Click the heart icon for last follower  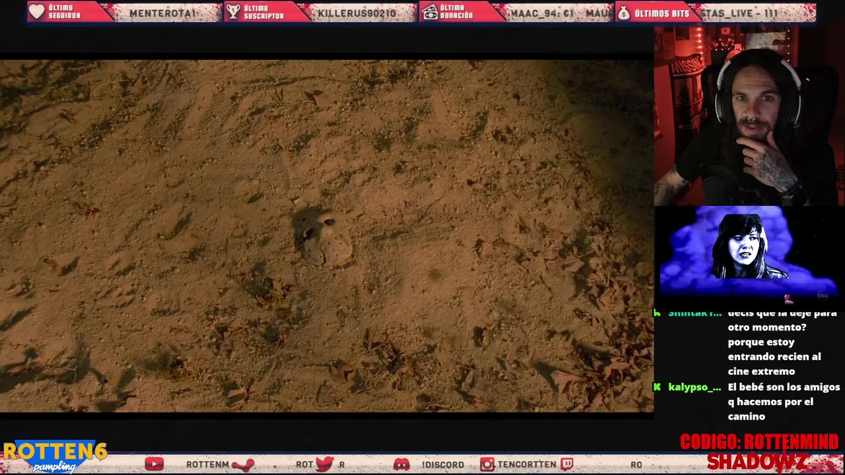click(37, 12)
